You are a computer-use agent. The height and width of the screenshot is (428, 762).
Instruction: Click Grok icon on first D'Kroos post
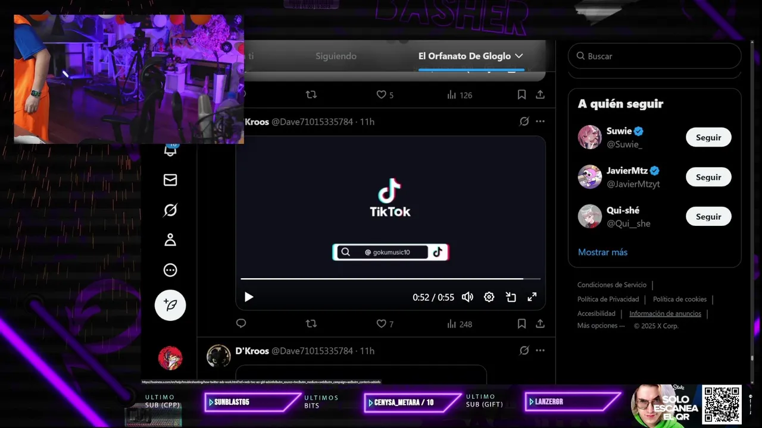pyautogui.click(x=524, y=121)
